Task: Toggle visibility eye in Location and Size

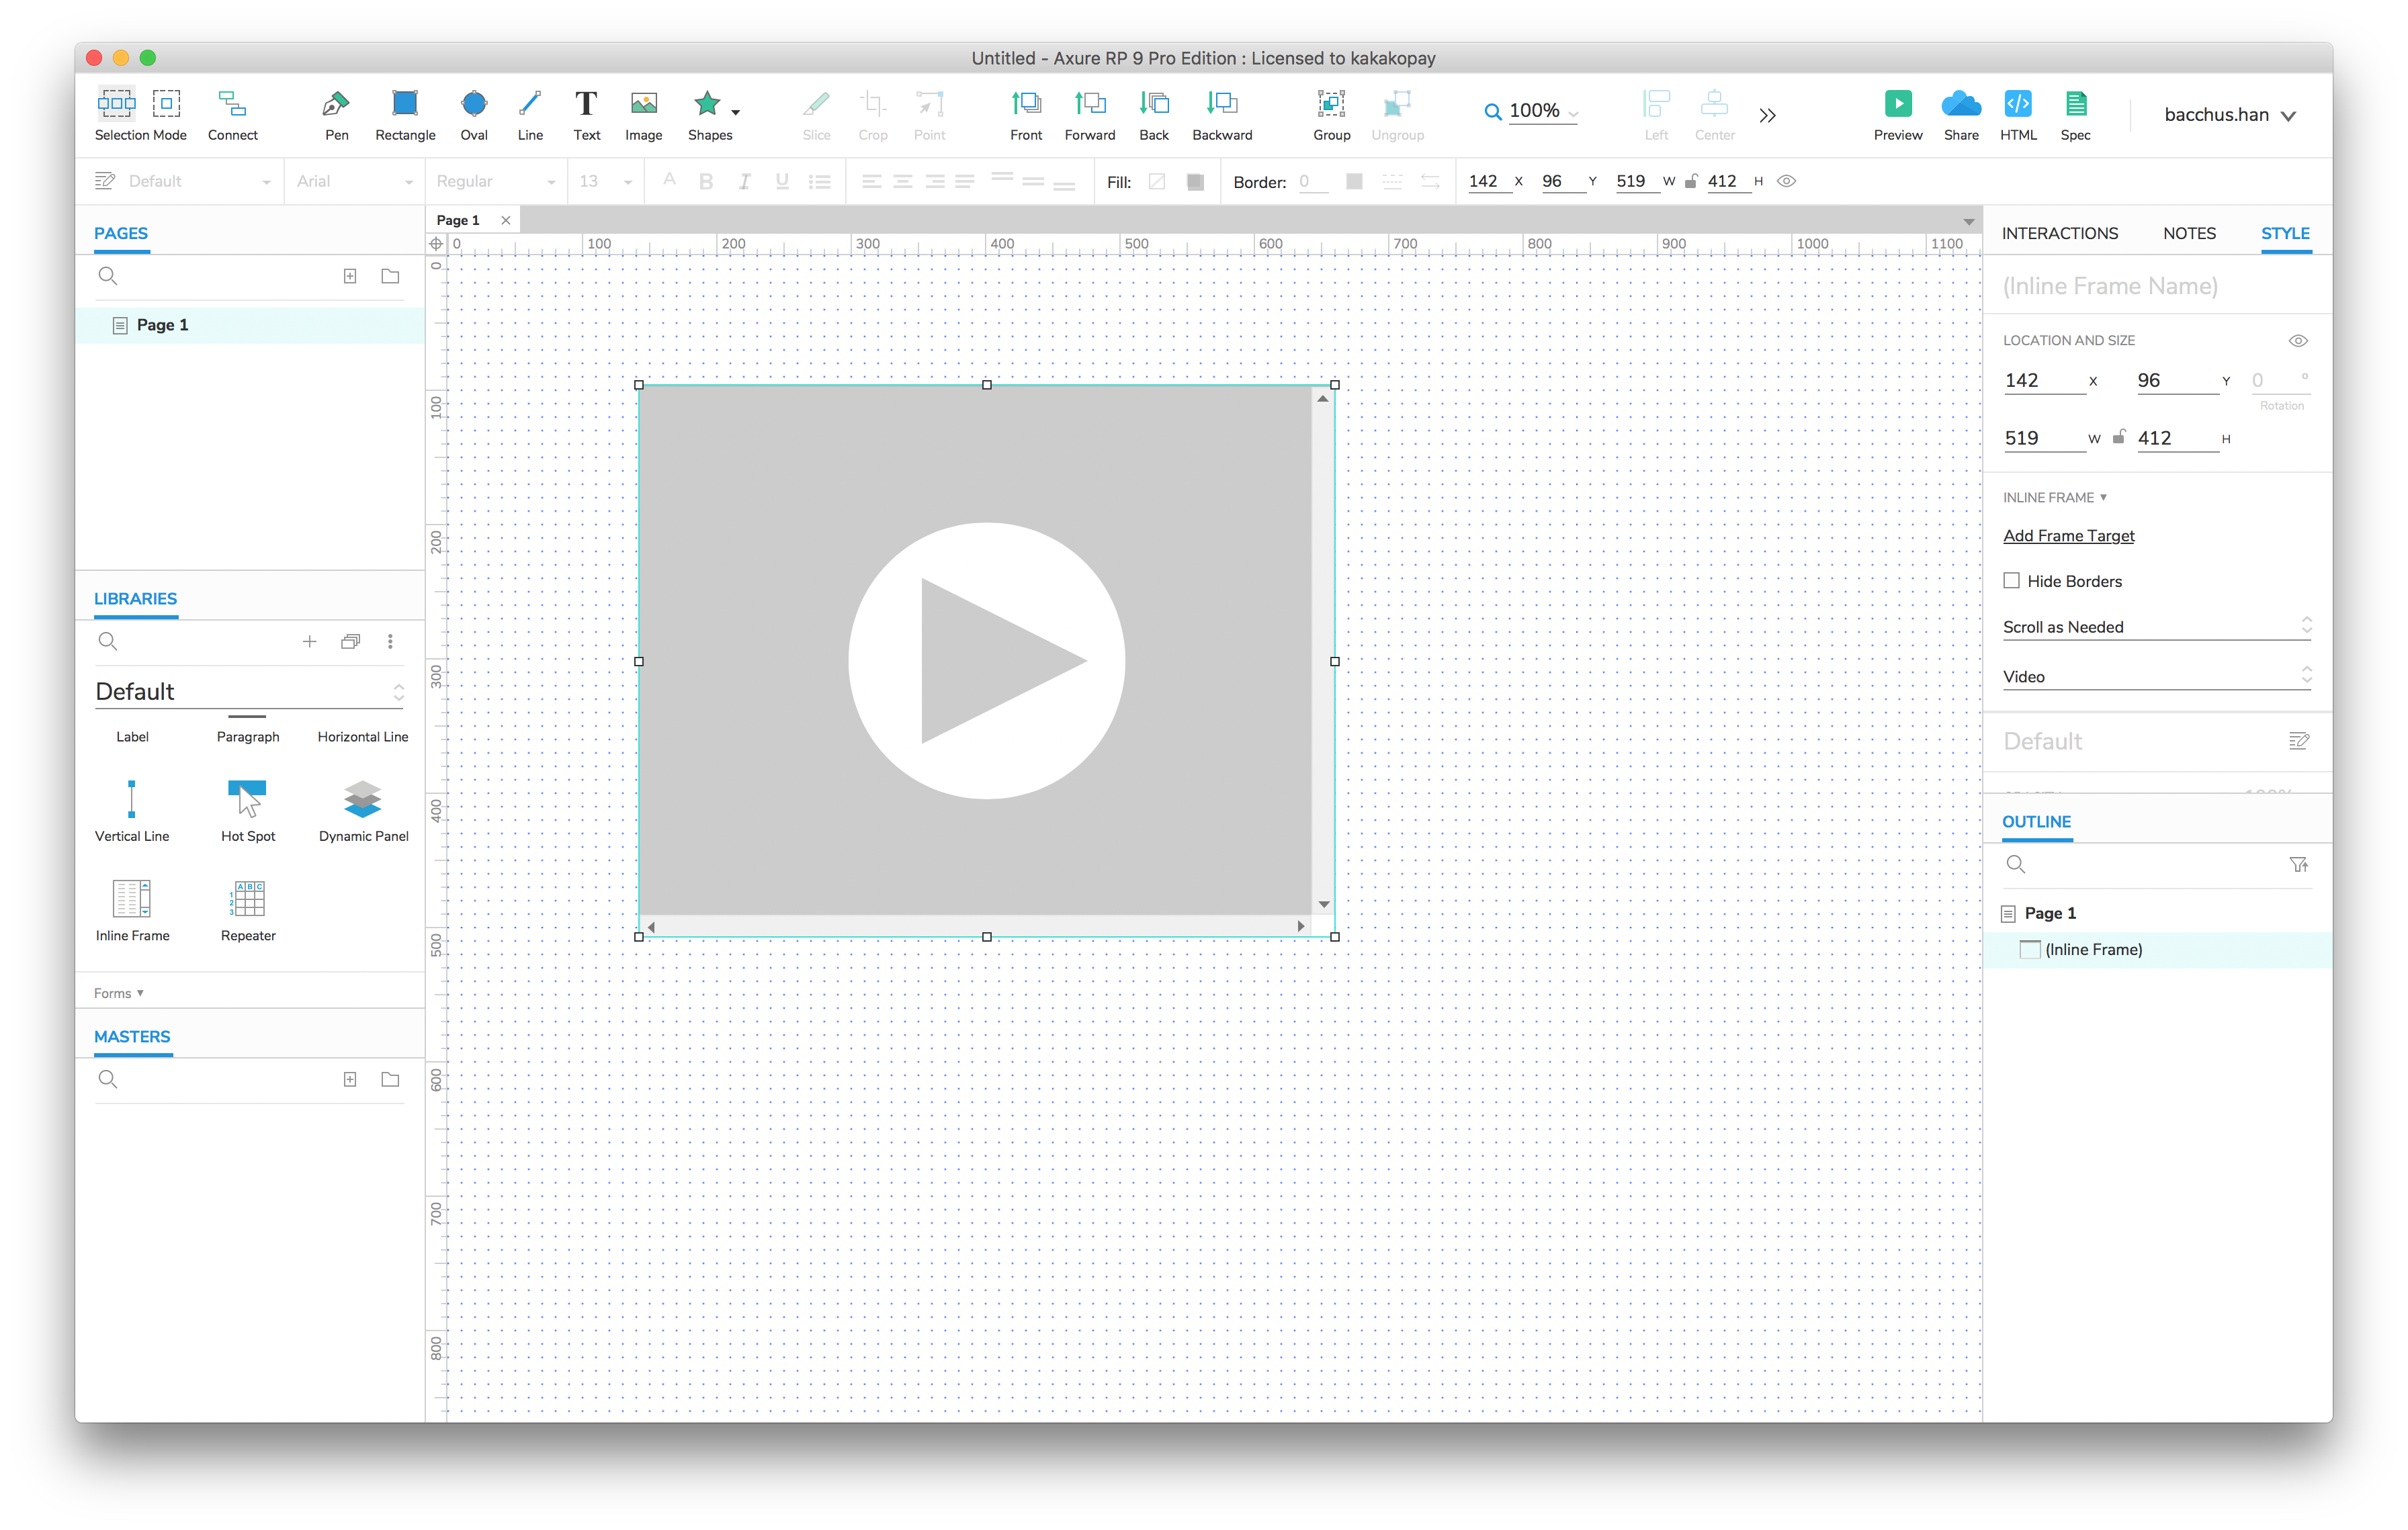Action: (x=2298, y=341)
